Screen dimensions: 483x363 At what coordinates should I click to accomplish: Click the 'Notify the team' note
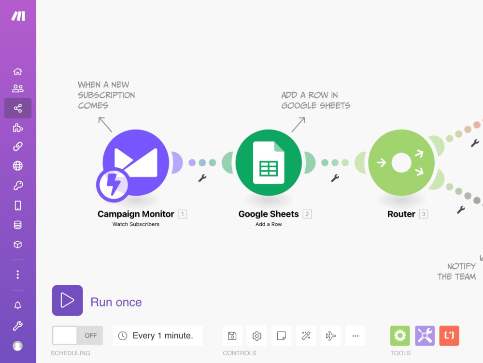point(456,271)
